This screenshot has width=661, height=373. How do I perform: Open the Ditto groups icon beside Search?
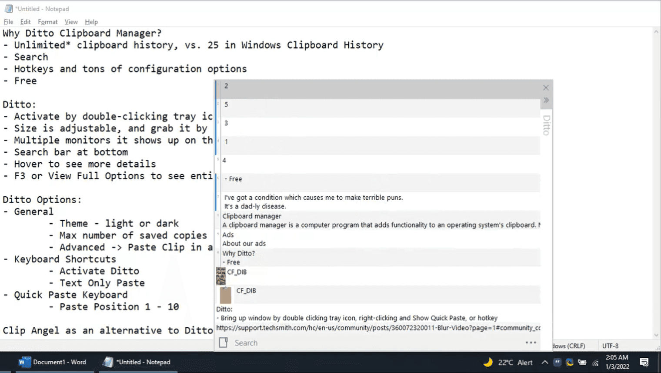point(223,343)
